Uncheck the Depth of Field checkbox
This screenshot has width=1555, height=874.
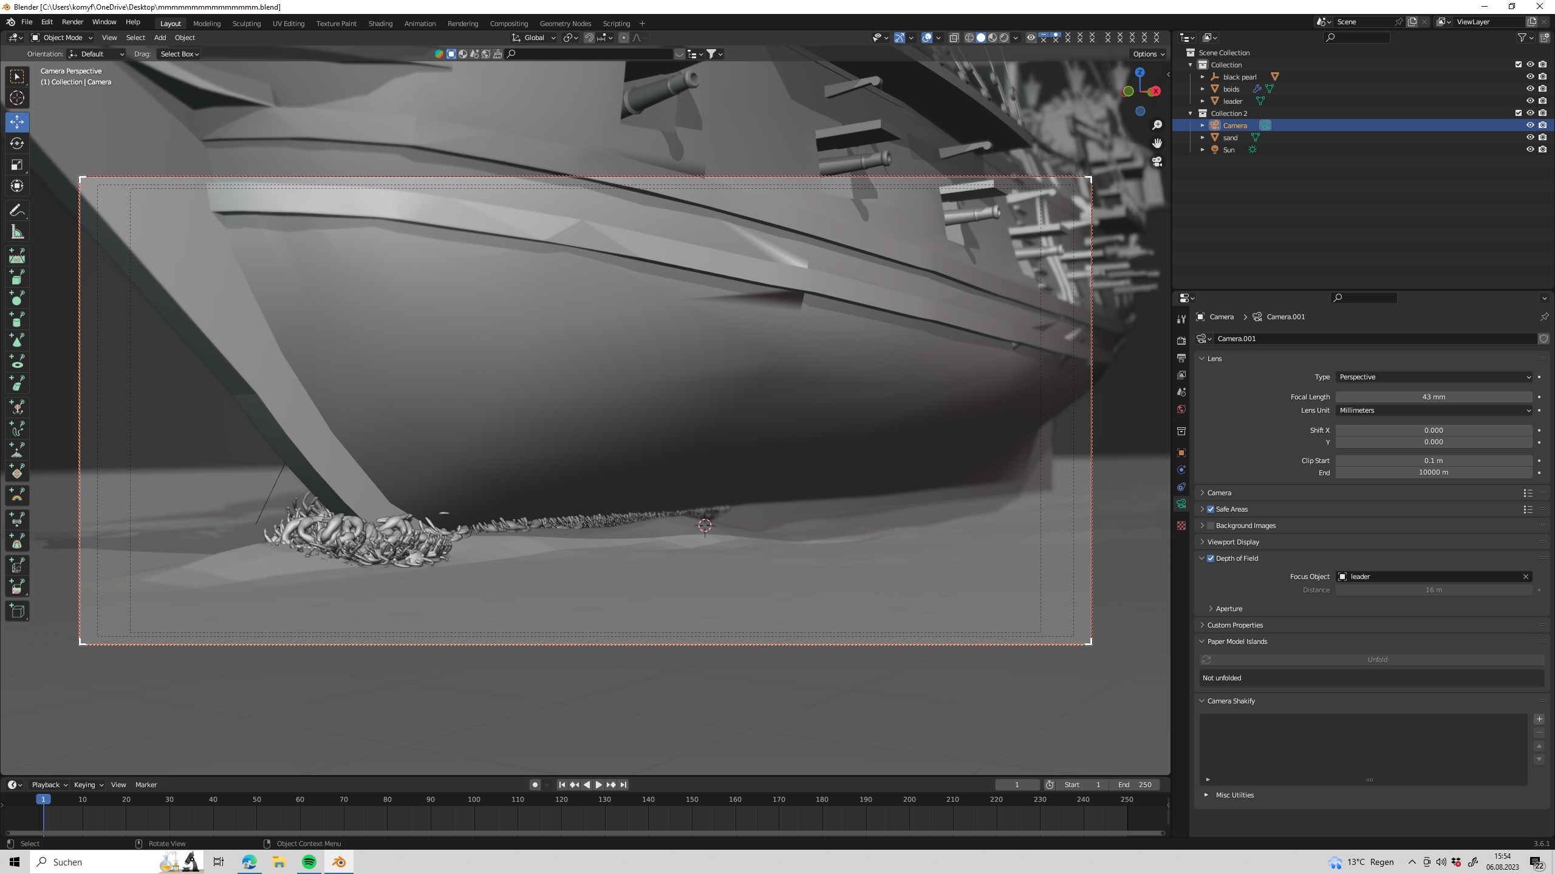click(x=1211, y=558)
